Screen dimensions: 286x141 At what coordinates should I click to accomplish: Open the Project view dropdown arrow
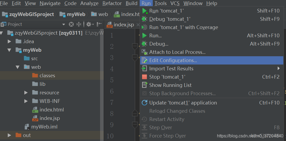(x=64, y=24)
